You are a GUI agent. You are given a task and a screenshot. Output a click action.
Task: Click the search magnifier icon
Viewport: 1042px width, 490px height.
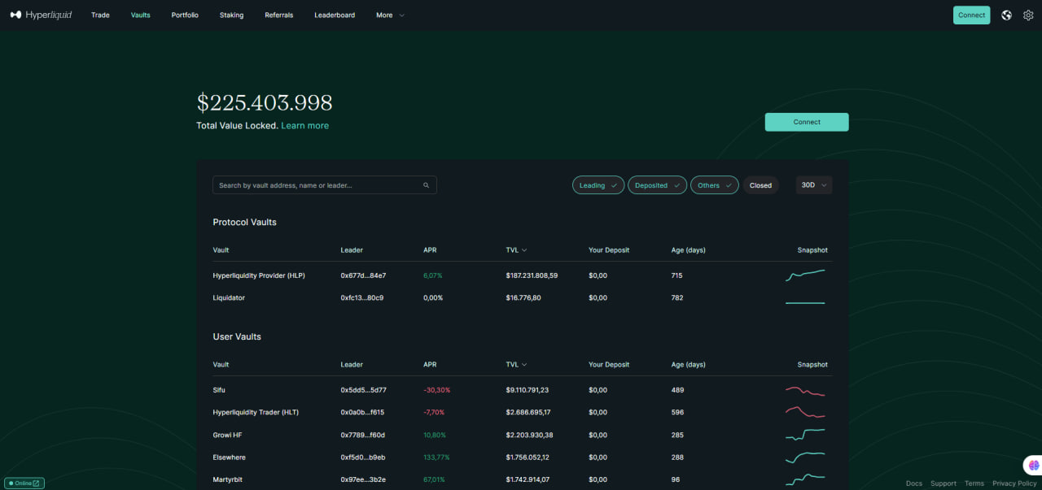(x=426, y=185)
